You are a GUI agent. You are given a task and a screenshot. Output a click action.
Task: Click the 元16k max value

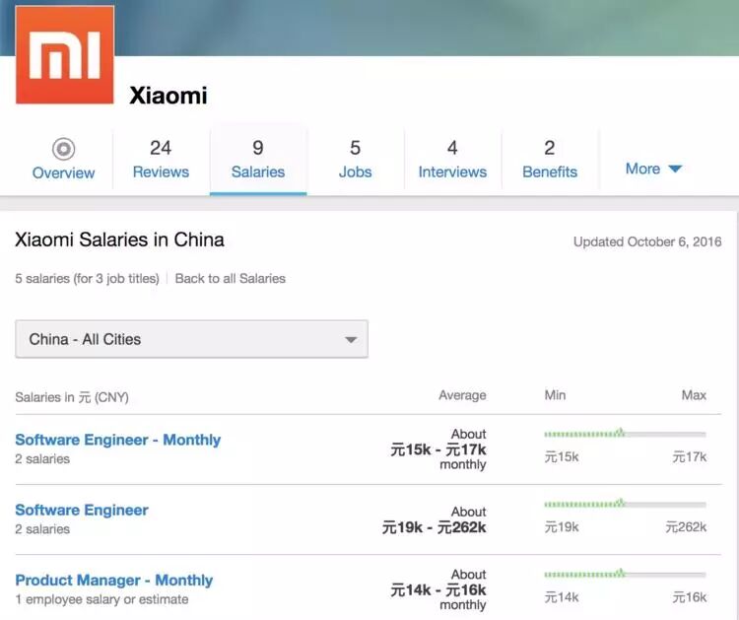690,597
